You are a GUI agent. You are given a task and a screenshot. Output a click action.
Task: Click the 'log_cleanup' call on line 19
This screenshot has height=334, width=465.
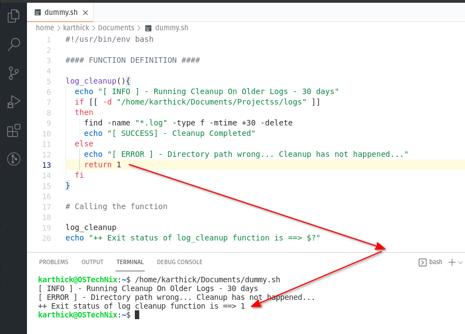91,227
